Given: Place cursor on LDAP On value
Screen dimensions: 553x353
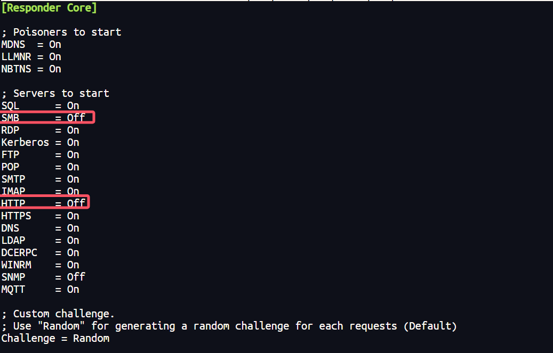Looking at the screenshot, I should [73, 240].
